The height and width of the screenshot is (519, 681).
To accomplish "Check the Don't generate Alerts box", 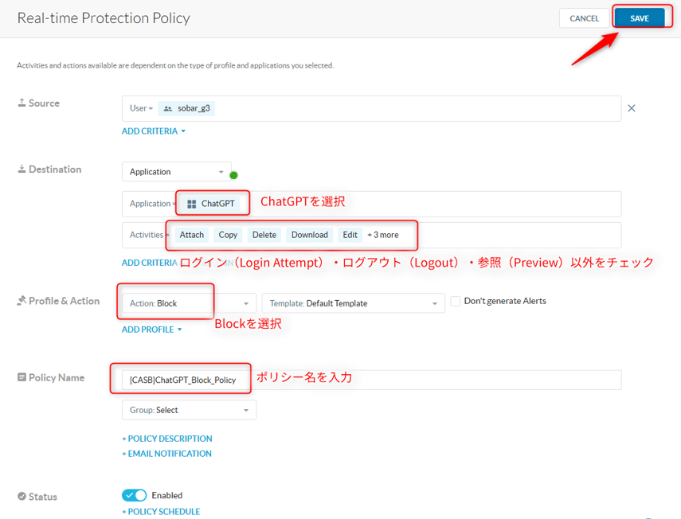I will 456,301.
